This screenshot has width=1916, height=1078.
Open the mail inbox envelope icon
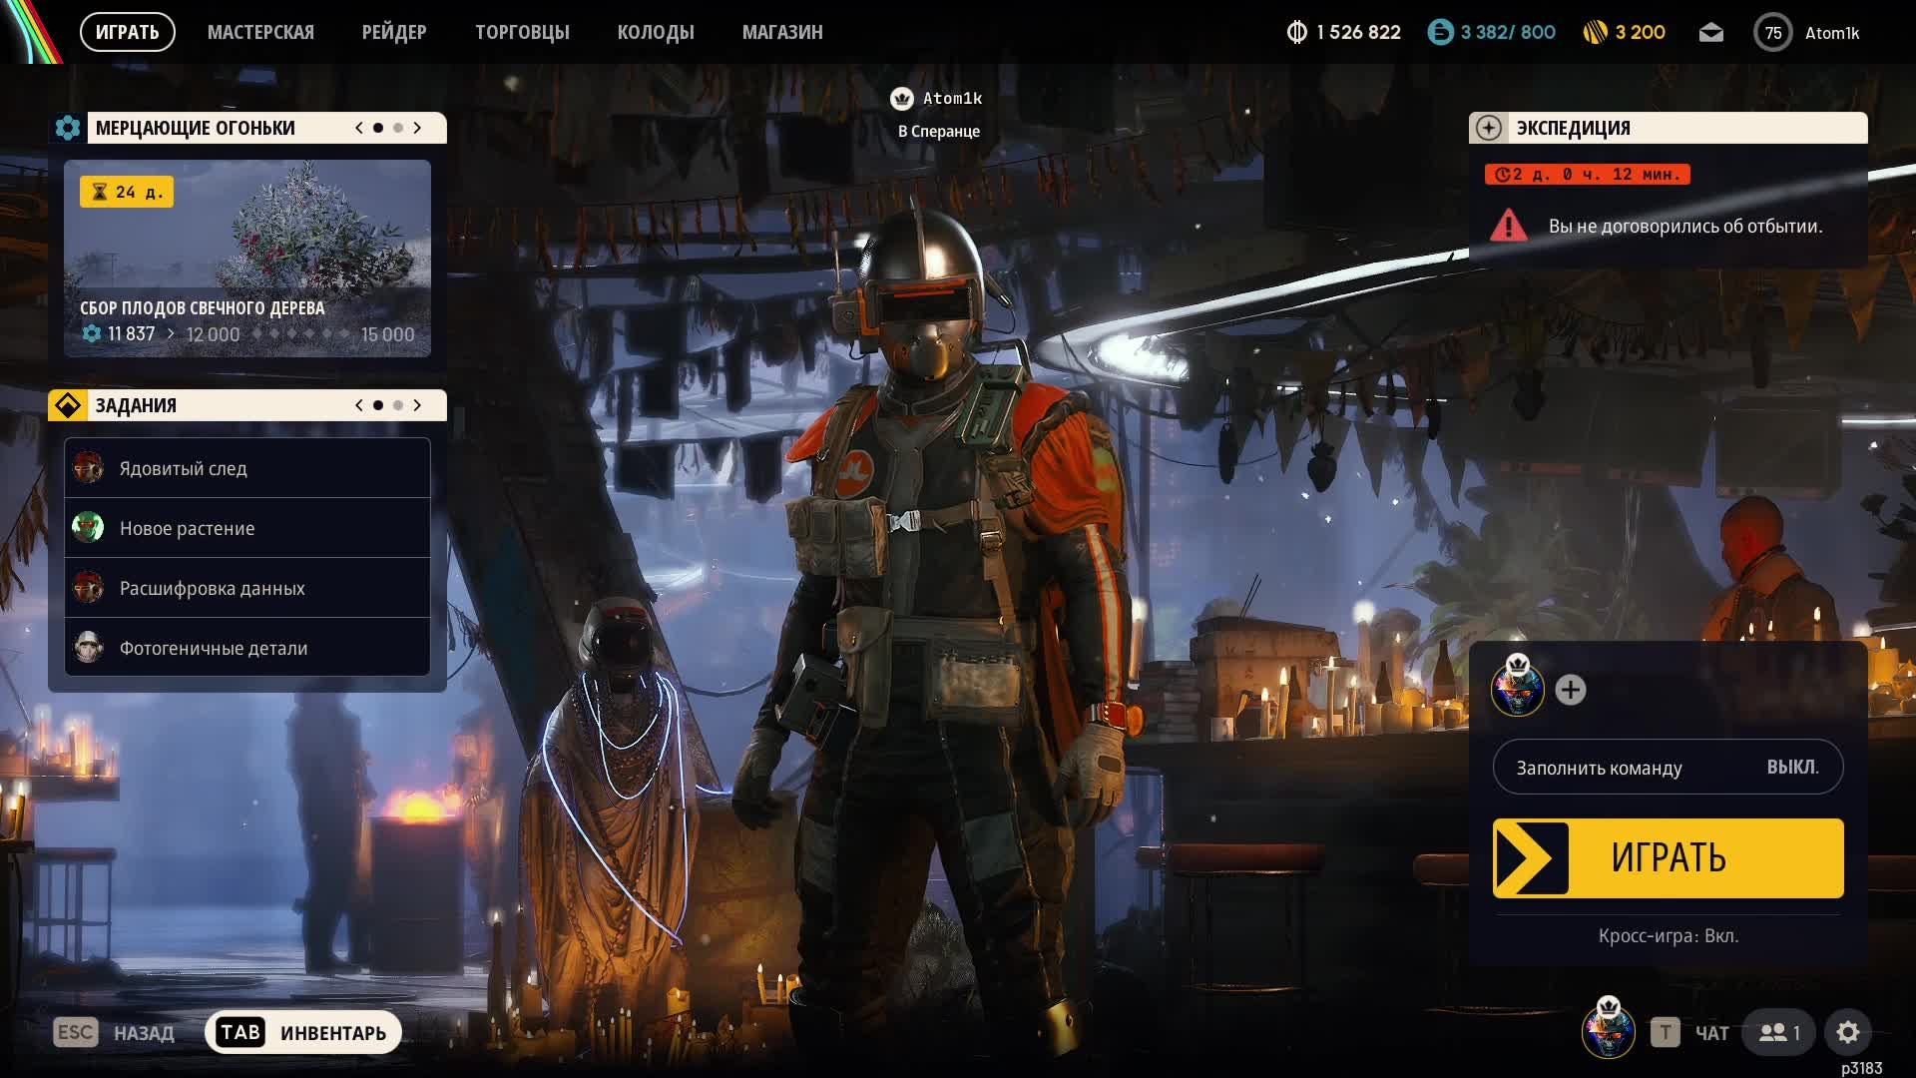1710,33
